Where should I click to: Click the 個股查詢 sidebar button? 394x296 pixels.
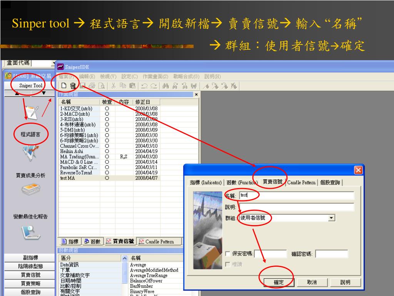[30, 292]
